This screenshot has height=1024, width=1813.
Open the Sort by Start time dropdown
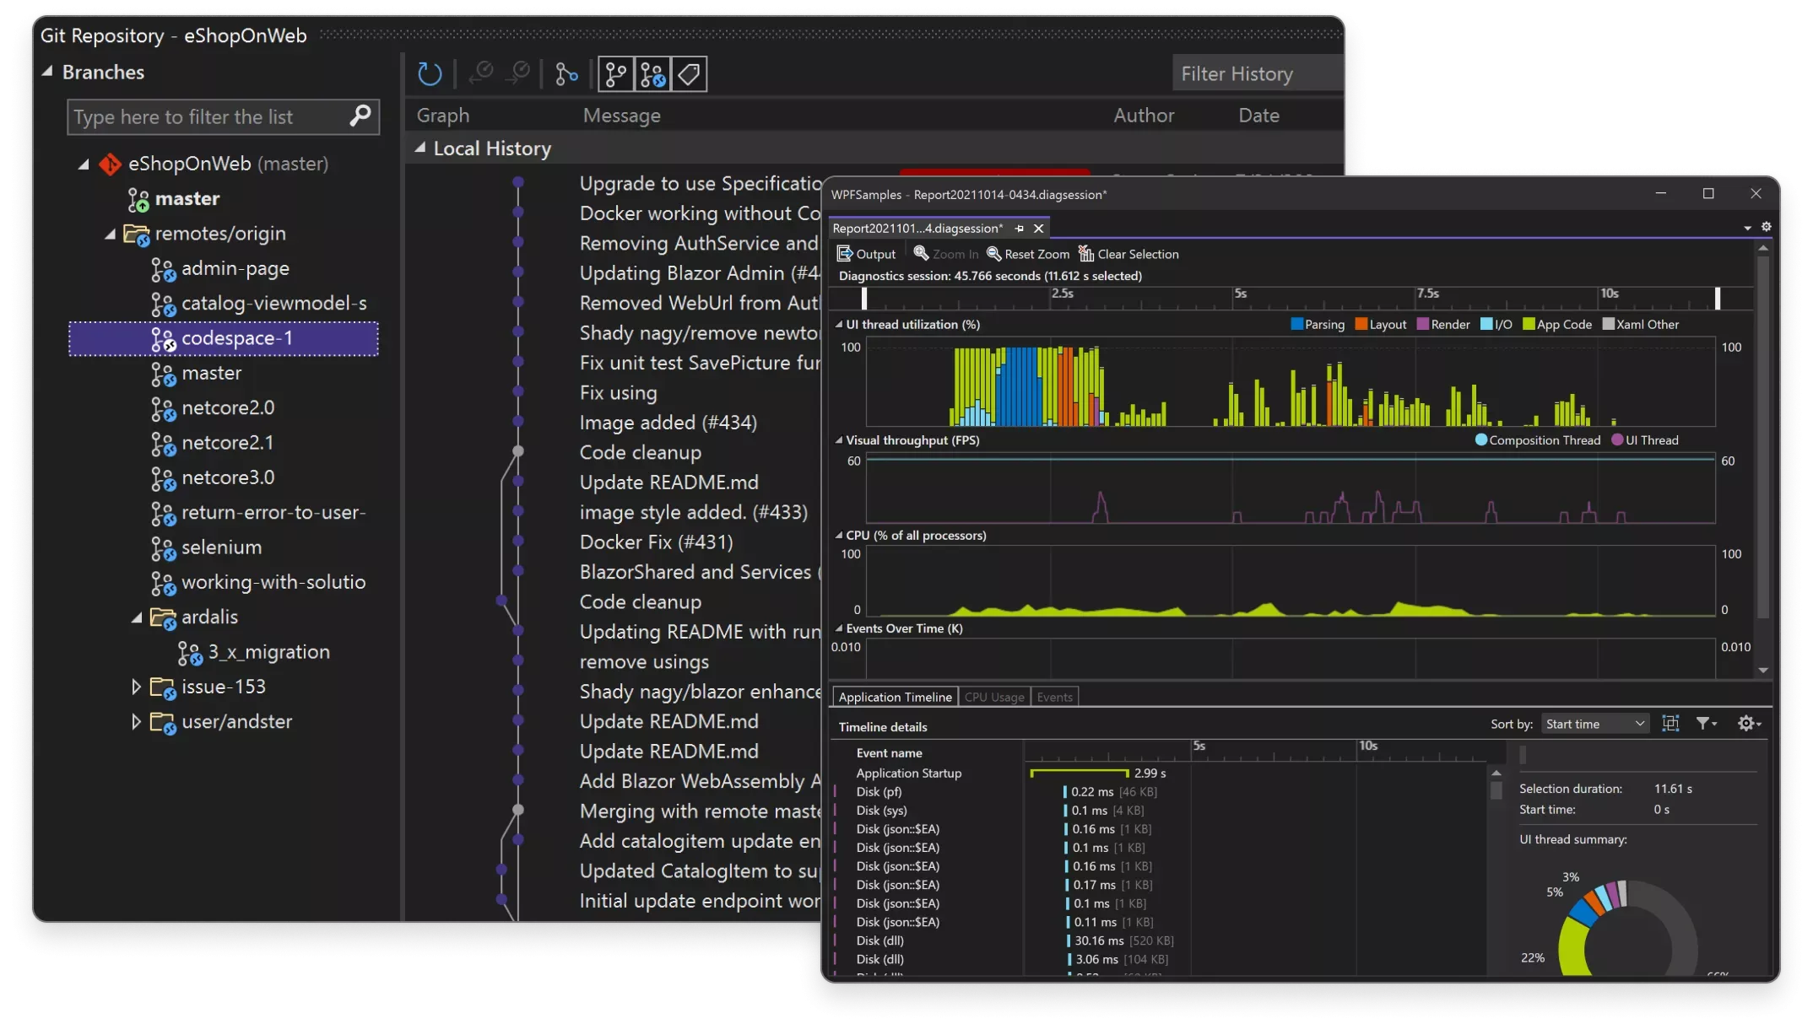pos(1595,724)
